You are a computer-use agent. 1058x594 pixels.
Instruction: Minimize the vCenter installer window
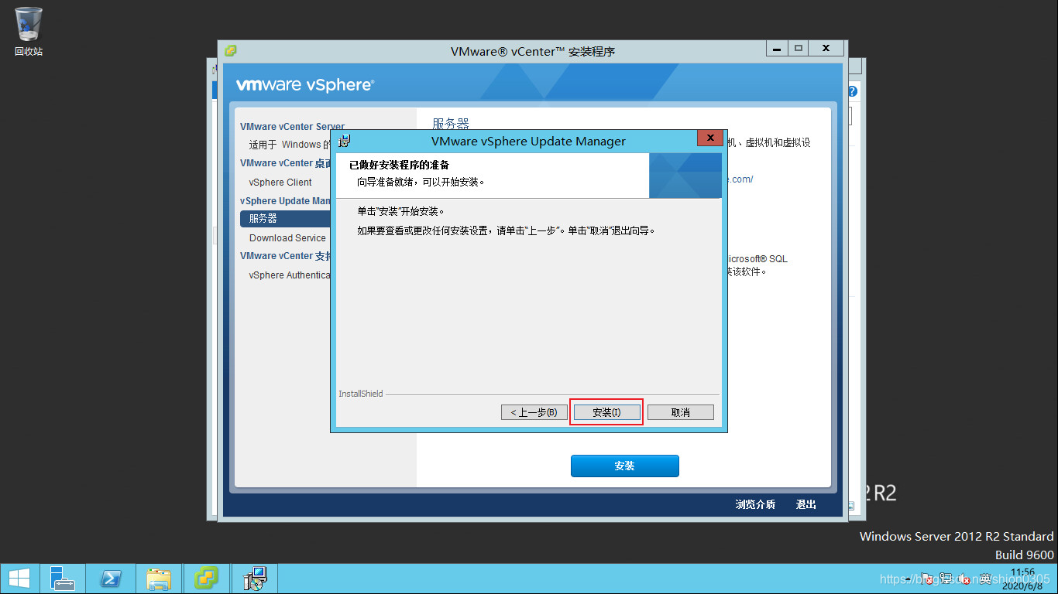click(x=778, y=48)
